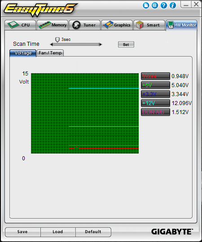The height and width of the screenshot is (242, 202).
Task: Click the 1.512V DDR reading
Action: point(180,112)
